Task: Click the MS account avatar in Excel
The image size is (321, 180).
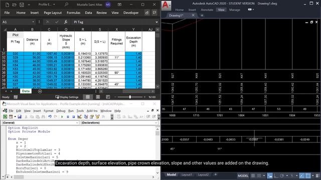Action: (108, 4)
